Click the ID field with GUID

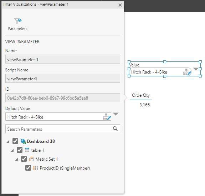click(63, 98)
